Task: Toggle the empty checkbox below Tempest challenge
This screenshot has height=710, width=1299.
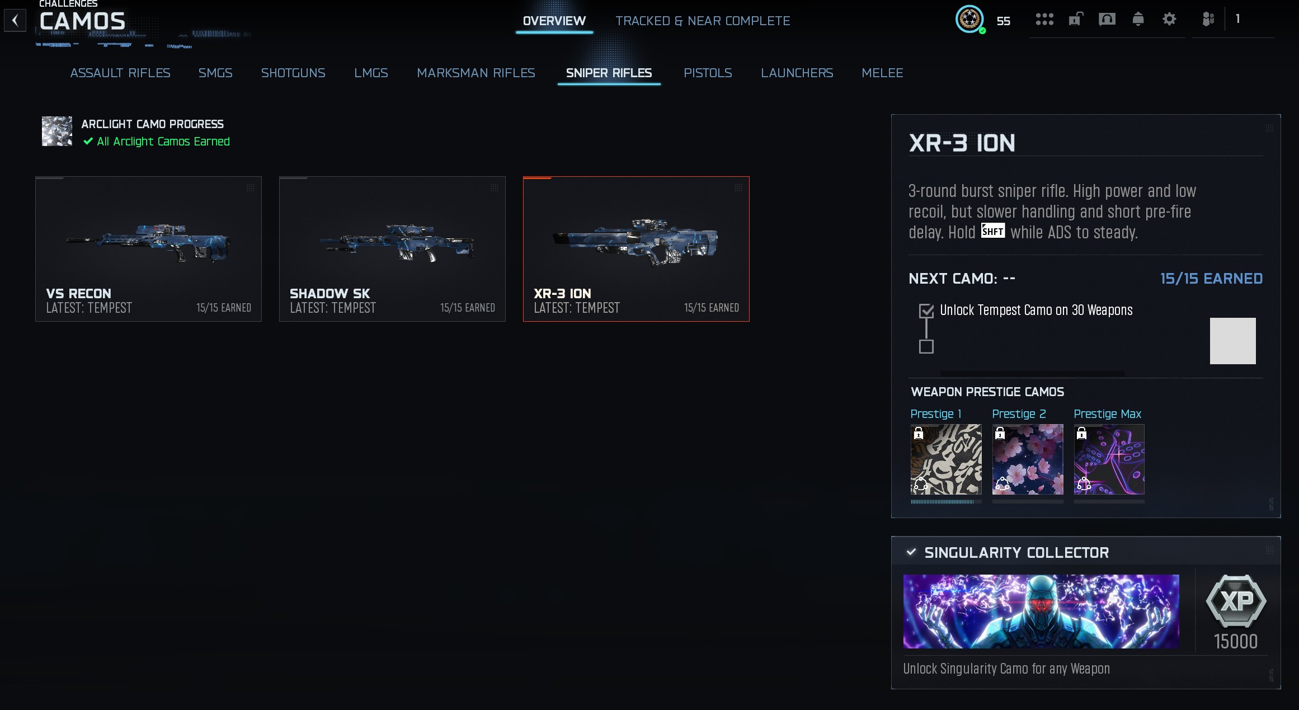Action: (926, 347)
